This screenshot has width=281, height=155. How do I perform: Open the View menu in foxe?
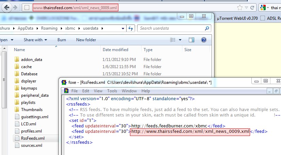98,91
